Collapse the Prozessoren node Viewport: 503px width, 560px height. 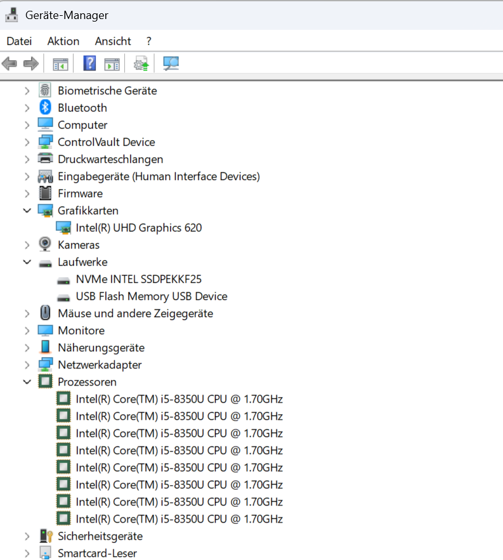click(27, 382)
